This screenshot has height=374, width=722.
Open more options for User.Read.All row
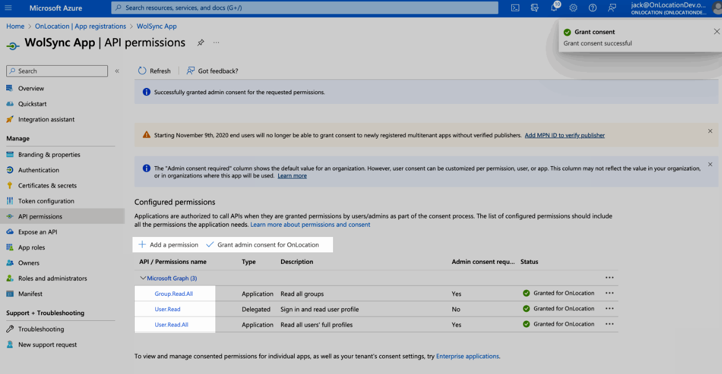click(x=609, y=324)
